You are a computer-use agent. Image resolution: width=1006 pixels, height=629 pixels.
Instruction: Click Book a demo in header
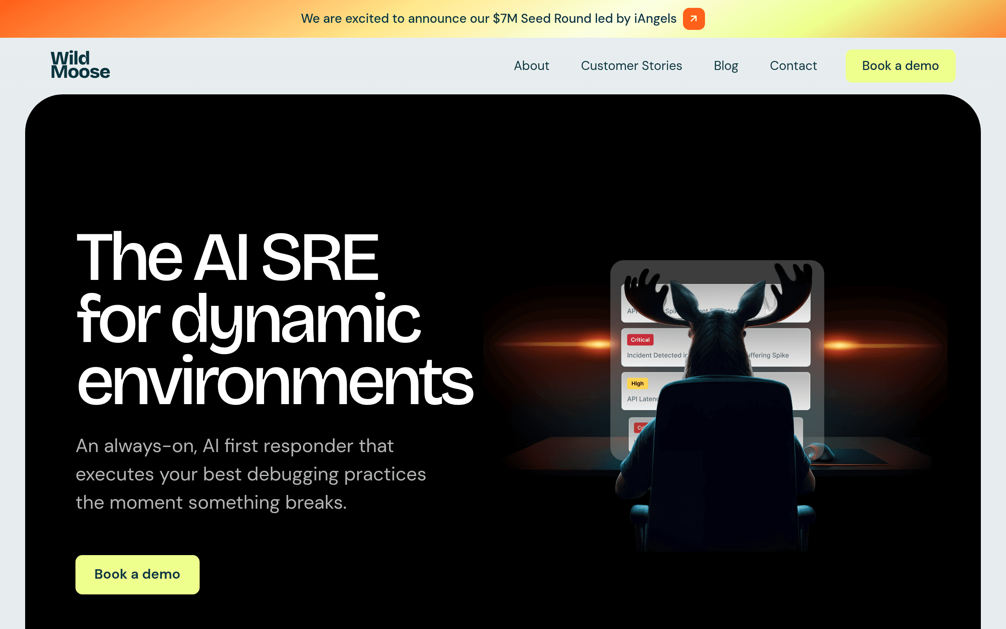point(900,66)
